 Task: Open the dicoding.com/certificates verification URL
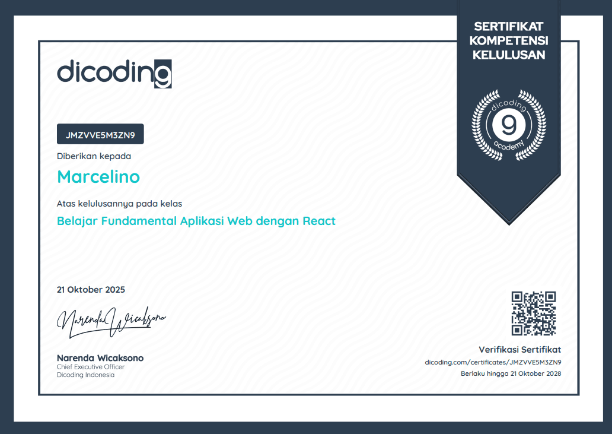(x=493, y=362)
